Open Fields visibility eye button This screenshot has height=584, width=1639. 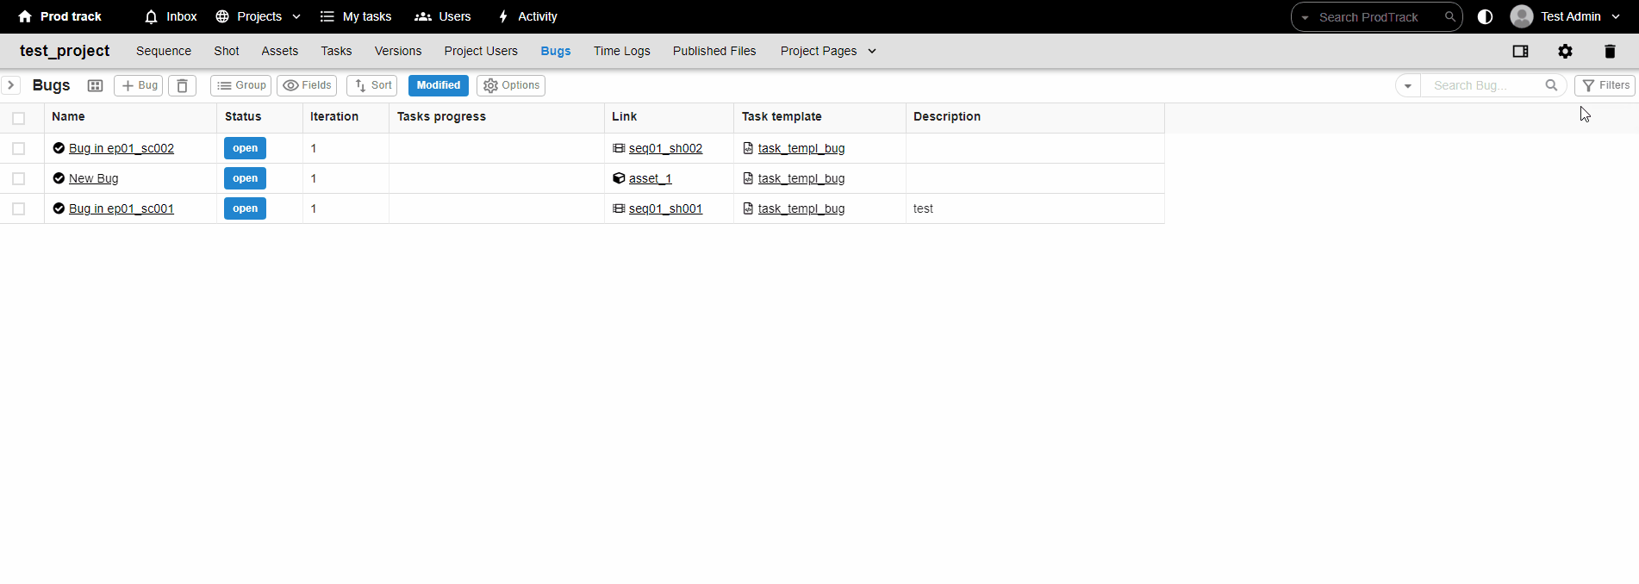click(307, 85)
